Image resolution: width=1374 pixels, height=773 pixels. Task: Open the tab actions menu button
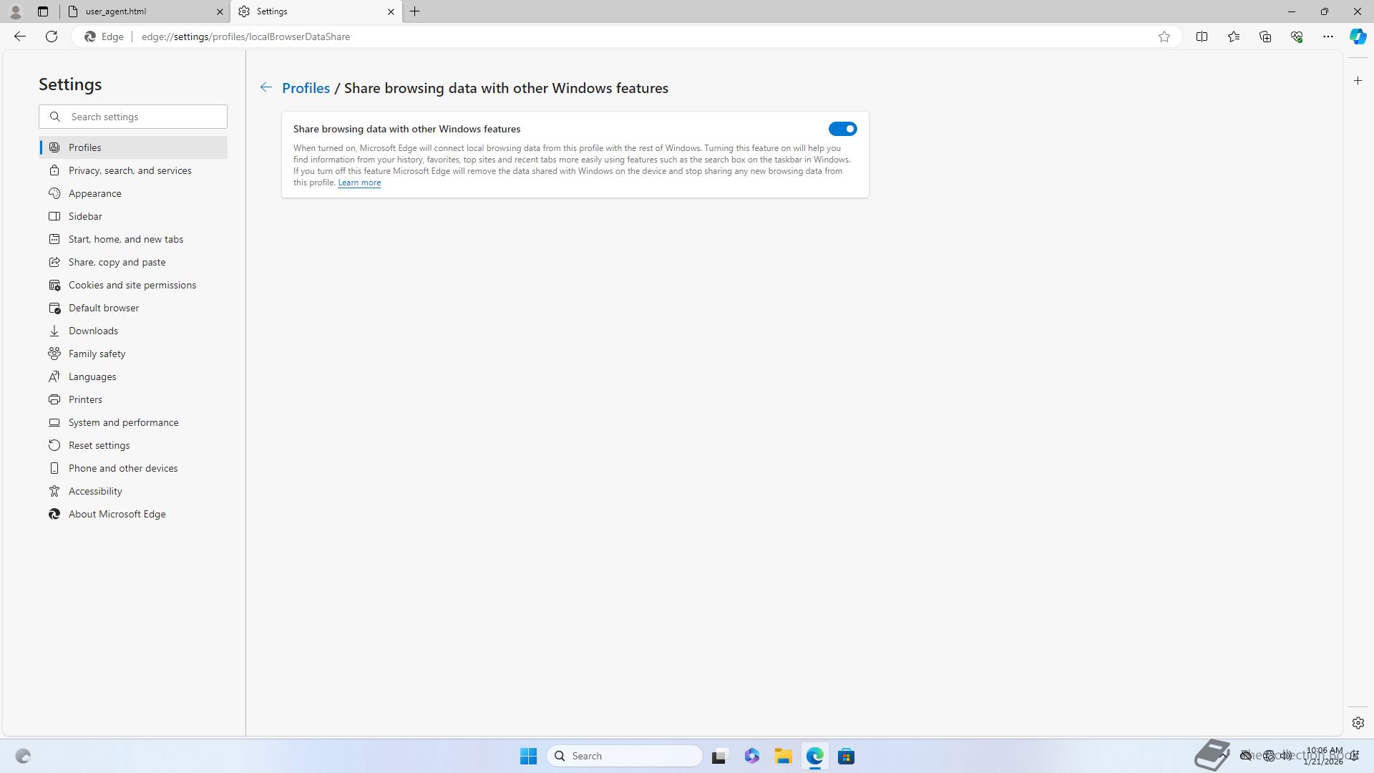43,11
